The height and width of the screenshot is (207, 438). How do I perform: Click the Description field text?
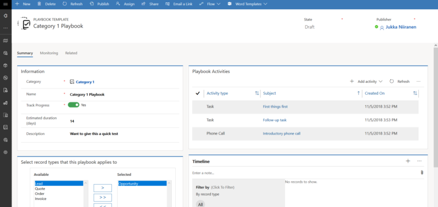click(94, 134)
